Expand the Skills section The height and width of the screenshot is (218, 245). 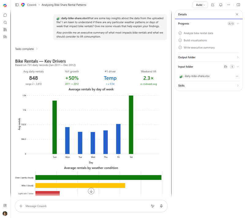pos(238,86)
